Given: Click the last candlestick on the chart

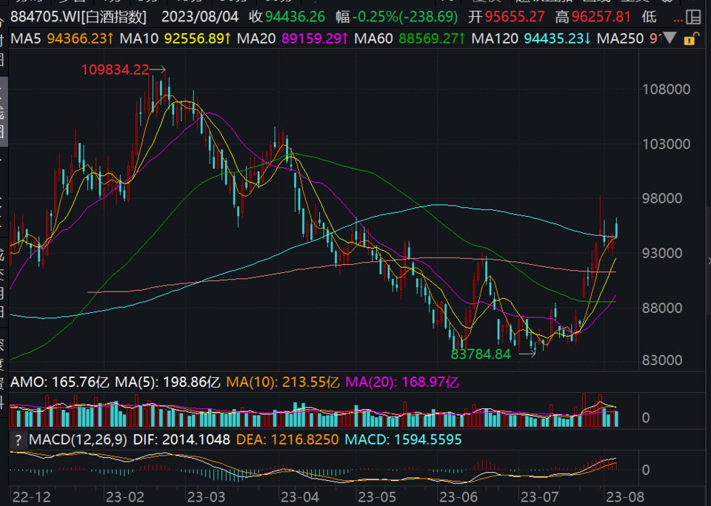Looking at the screenshot, I should coord(617,228).
